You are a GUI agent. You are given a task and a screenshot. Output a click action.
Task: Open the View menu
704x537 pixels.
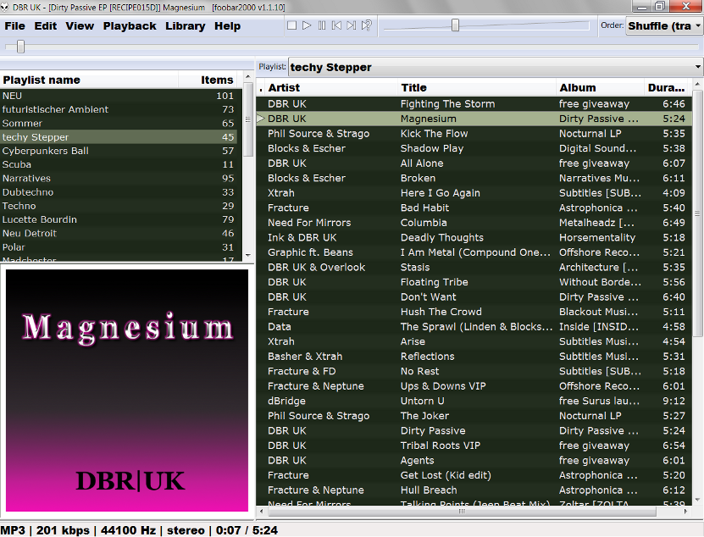point(80,26)
